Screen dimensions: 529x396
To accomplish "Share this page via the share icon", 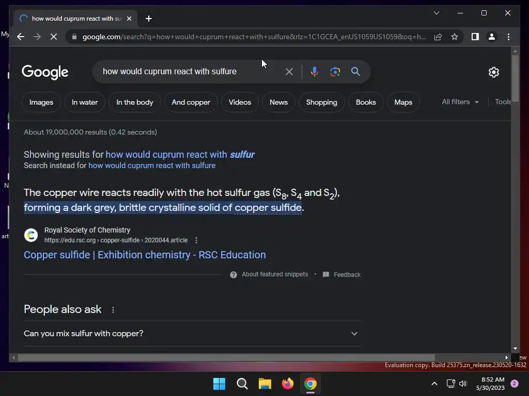I will (x=438, y=37).
